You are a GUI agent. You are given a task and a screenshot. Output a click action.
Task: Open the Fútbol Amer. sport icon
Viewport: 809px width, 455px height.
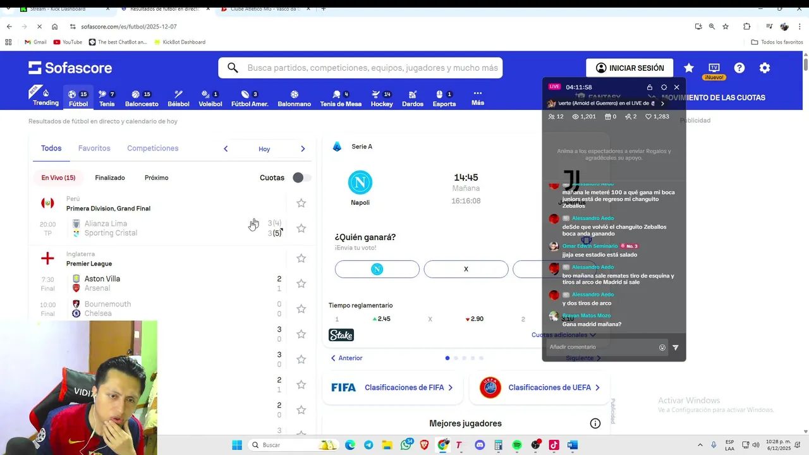250,98
